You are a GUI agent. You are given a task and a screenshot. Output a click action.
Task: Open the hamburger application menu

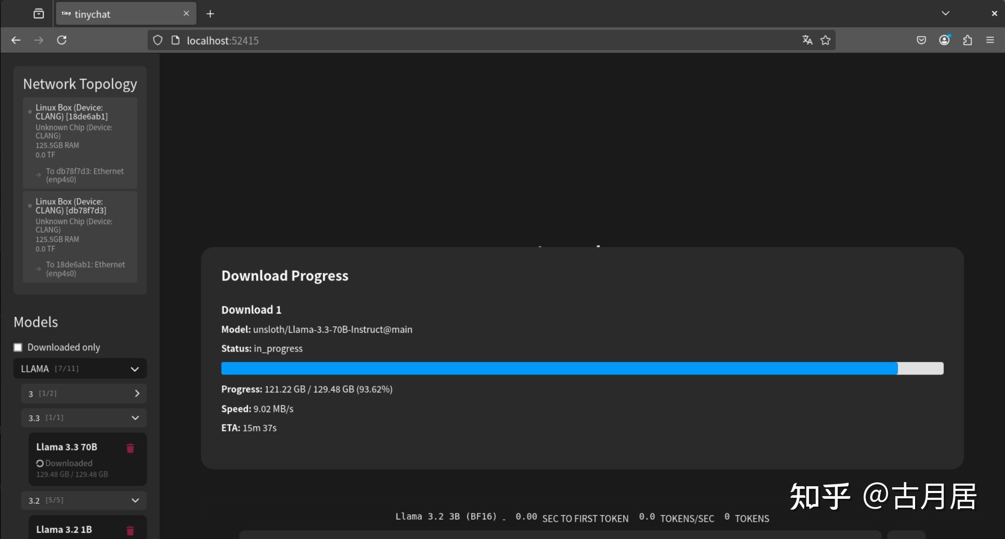pos(990,40)
